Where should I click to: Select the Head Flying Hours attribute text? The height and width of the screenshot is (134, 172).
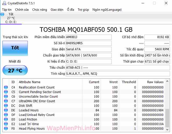(x=32, y=129)
